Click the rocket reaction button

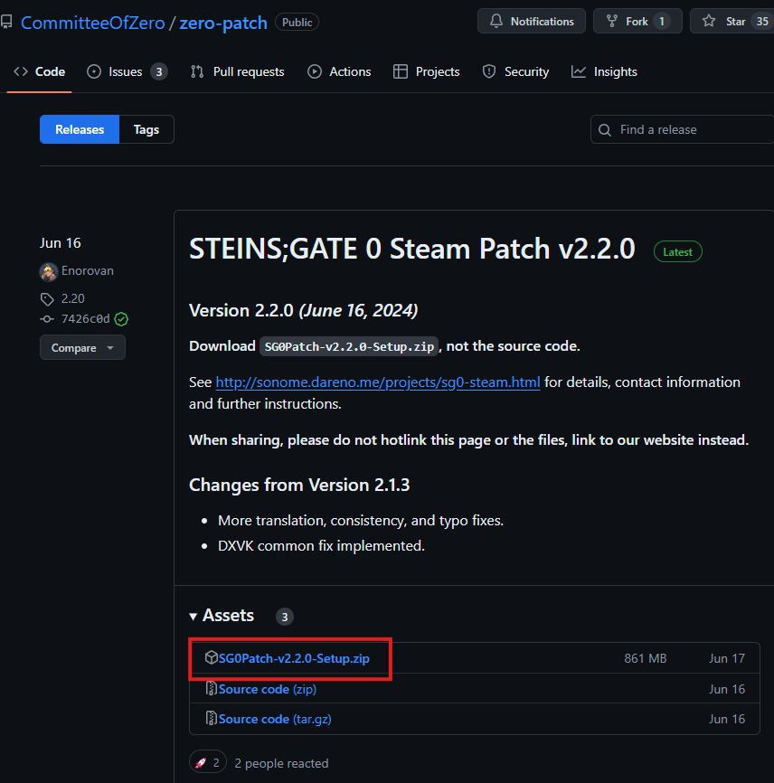(208, 762)
